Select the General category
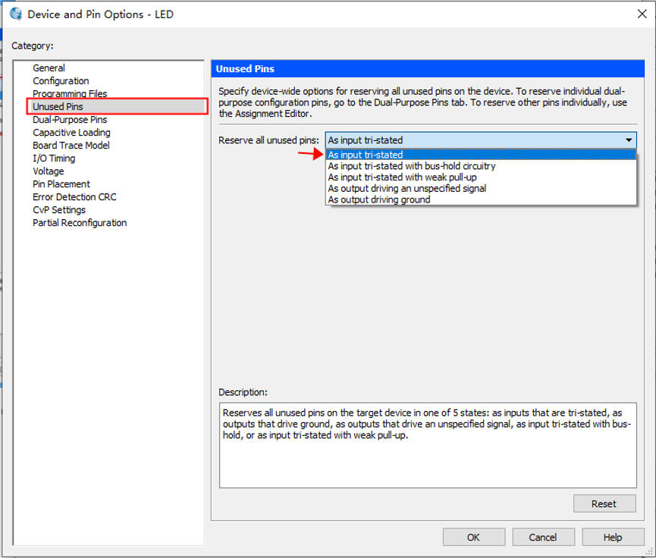Viewport: 656px width, 558px height. point(49,68)
